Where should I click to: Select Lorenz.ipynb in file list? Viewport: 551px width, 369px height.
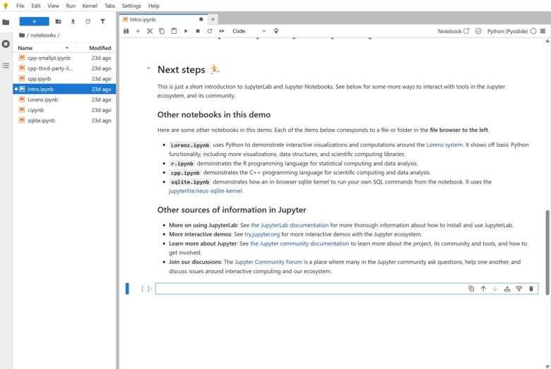click(65, 99)
